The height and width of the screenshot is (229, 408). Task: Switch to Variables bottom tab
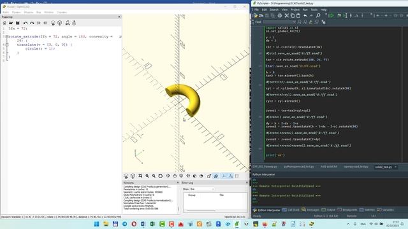(385, 210)
